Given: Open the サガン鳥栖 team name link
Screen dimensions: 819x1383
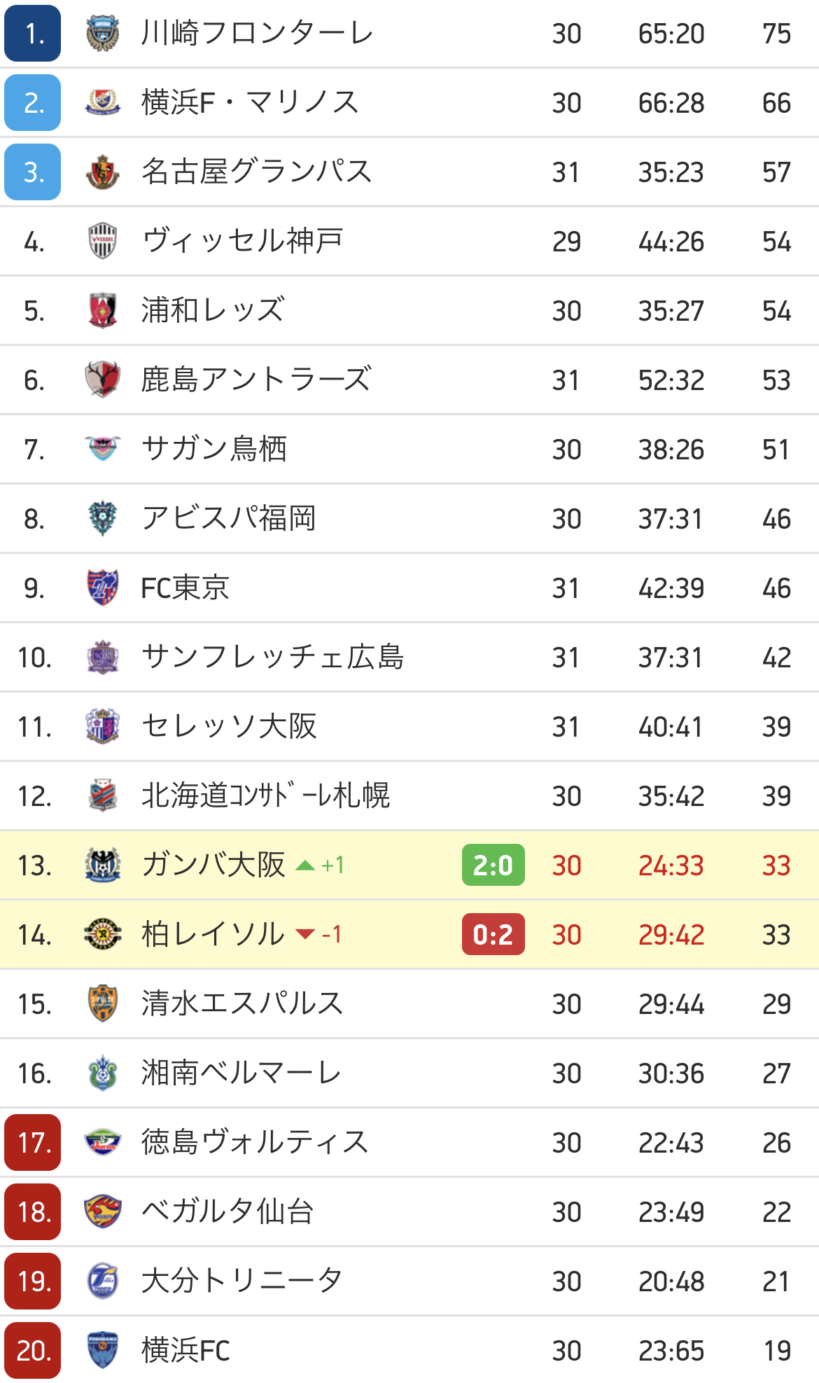Looking at the screenshot, I should coord(214,450).
